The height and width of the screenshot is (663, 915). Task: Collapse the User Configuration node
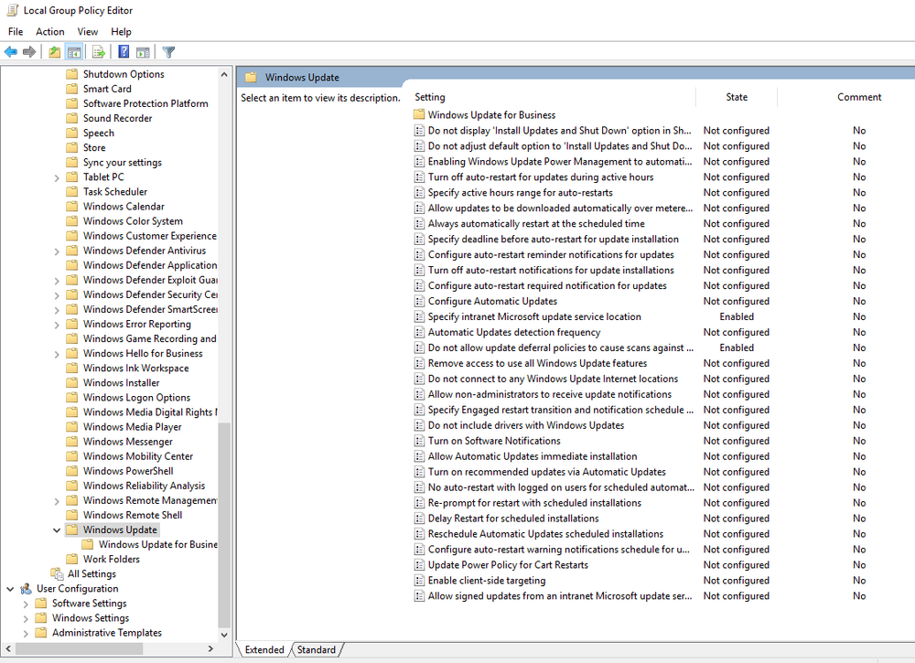(x=10, y=589)
